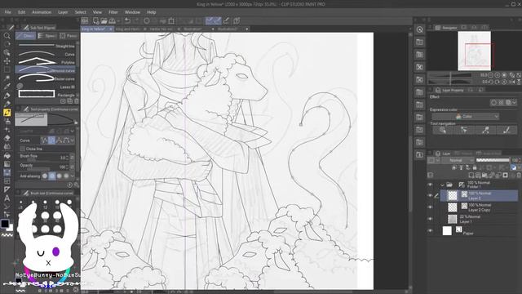This screenshot has height=294, width=522.
Task: Open the Edit menu
Action: tap(22, 12)
